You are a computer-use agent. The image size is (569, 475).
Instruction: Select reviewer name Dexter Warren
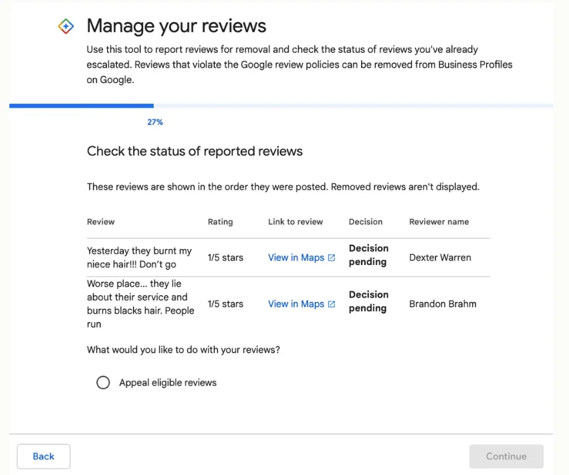click(439, 257)
